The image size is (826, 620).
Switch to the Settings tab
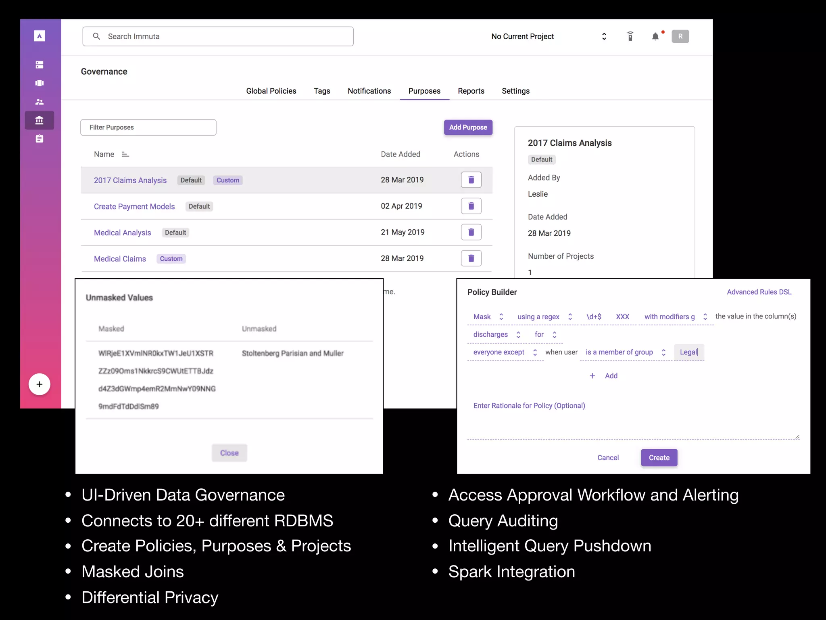[515, 91]
